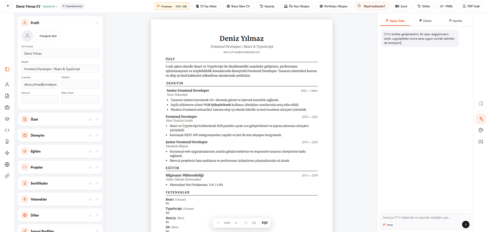The height and width of the screenshot is (232, 488).
Task: Open AI assistant sparkle icon on right rail
Action: [481, 119]
